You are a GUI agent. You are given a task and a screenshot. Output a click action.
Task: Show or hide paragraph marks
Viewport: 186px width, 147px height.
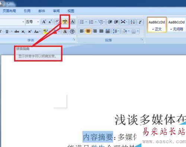tap(140, 22)
